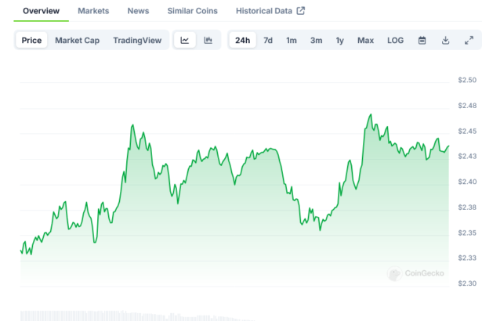Select the 24h time range
Viewport: 482px width, 321px height.
click(243, 41)
